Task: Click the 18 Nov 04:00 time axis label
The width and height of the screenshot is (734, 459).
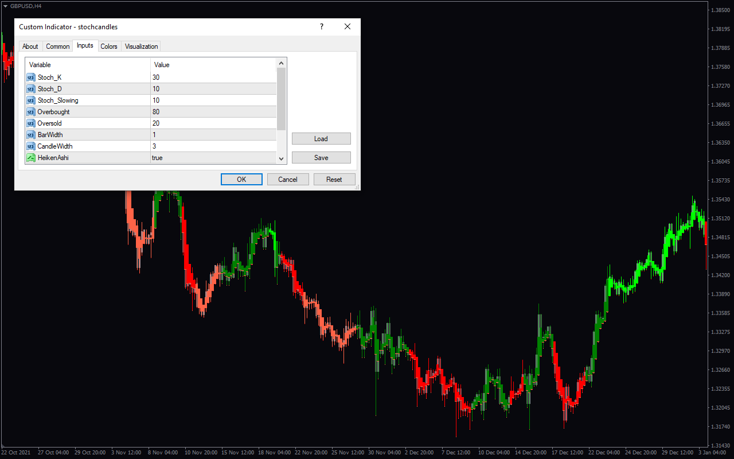Action: 275,452
